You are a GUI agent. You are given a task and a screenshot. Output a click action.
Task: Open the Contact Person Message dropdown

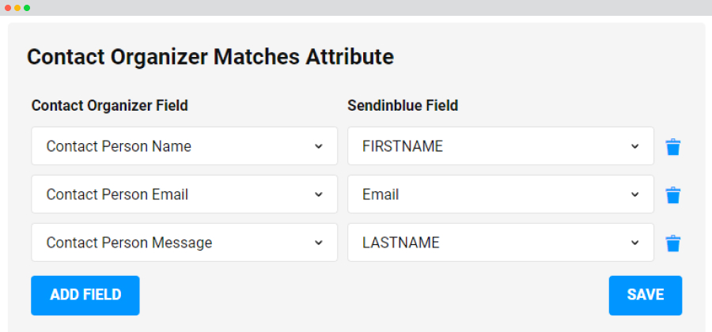[184, 242]
